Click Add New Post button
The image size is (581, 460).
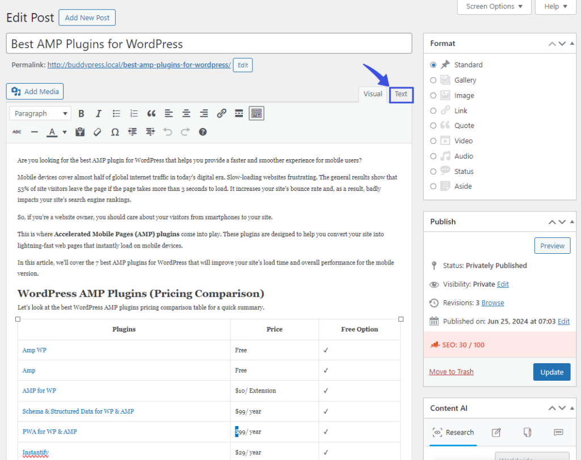pos(87,18)
